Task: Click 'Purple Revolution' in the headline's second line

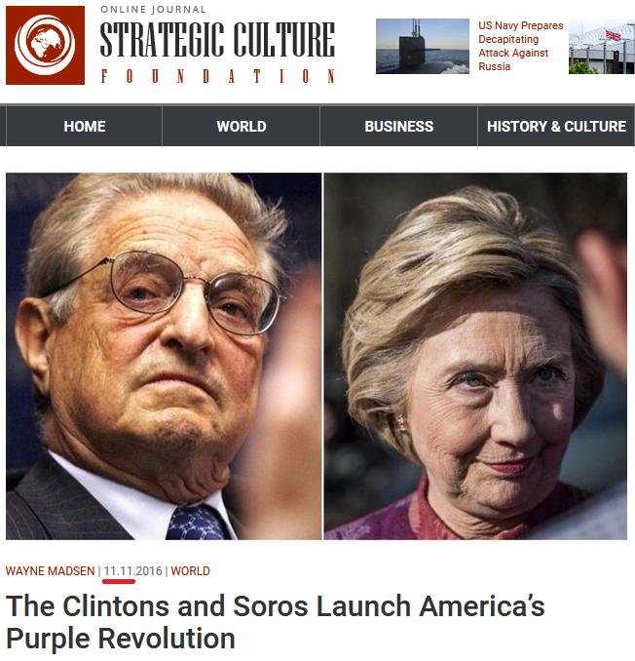Action: (x=121, y=639)
